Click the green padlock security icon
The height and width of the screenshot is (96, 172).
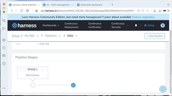pos(37,11)
